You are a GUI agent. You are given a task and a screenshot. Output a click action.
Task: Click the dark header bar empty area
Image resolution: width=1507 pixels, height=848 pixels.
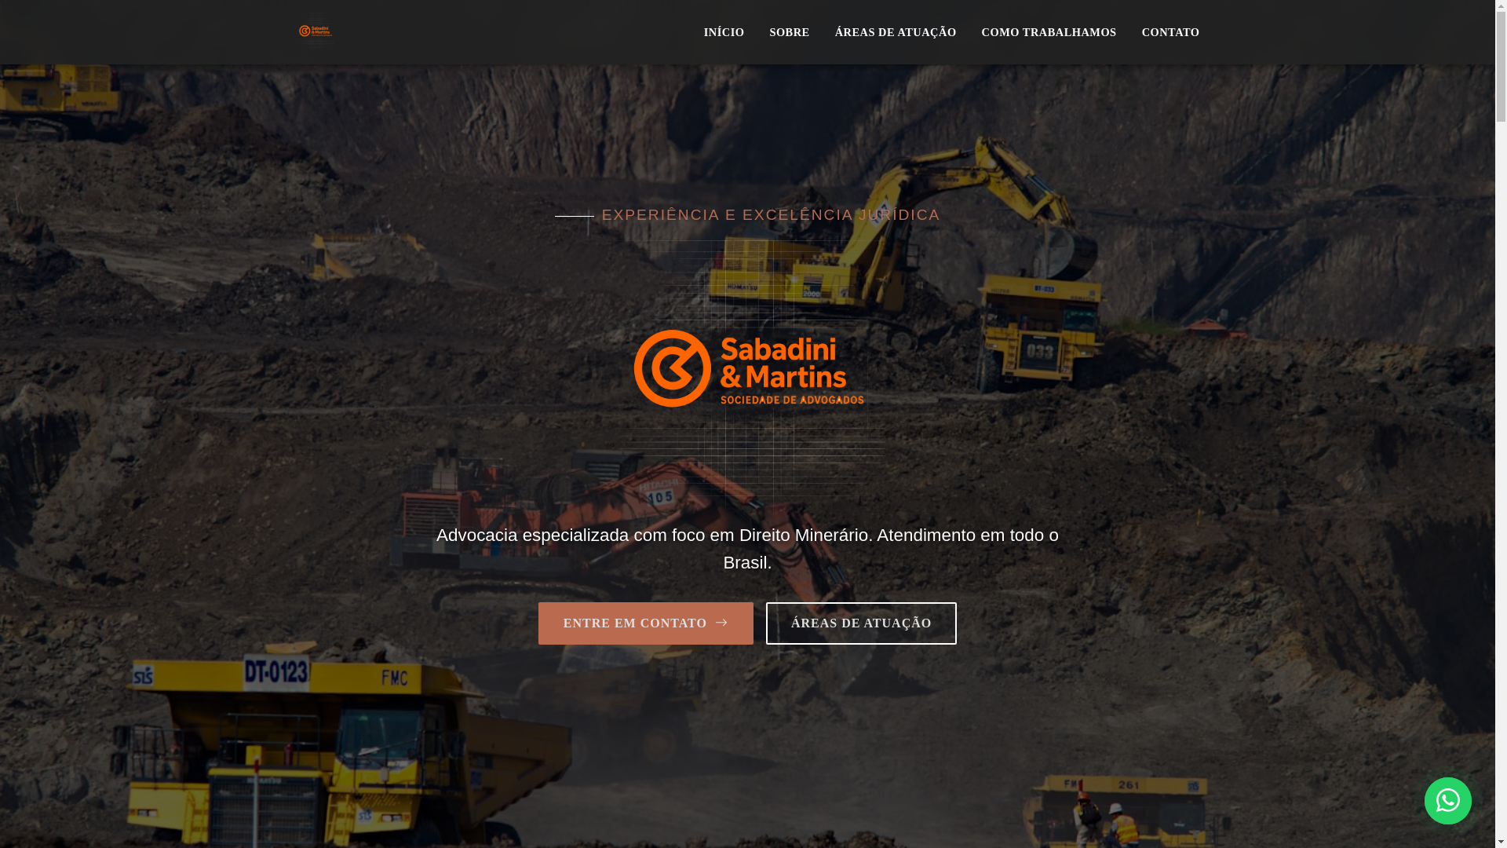pyautogui.click(x=510, y=32)
